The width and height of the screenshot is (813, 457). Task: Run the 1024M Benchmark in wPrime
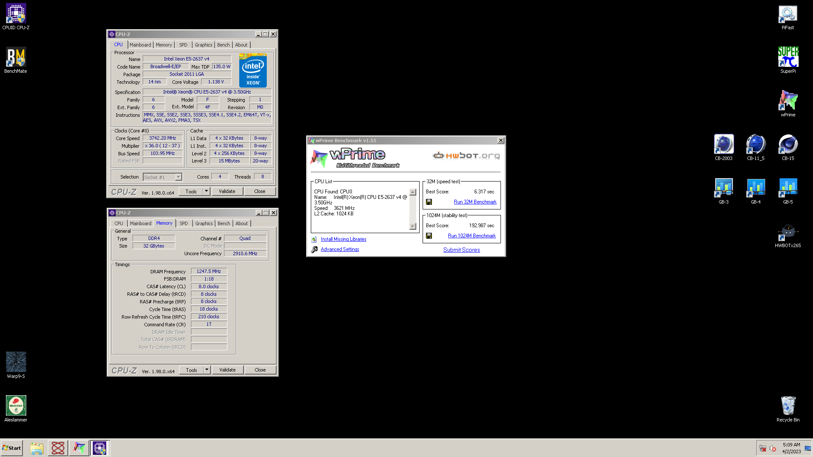pyautogui.click(x=472, y=236)
